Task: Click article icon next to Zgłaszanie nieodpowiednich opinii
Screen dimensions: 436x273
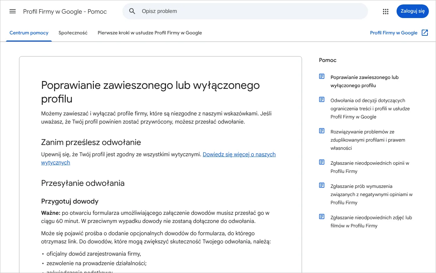Action: [322, 162]
